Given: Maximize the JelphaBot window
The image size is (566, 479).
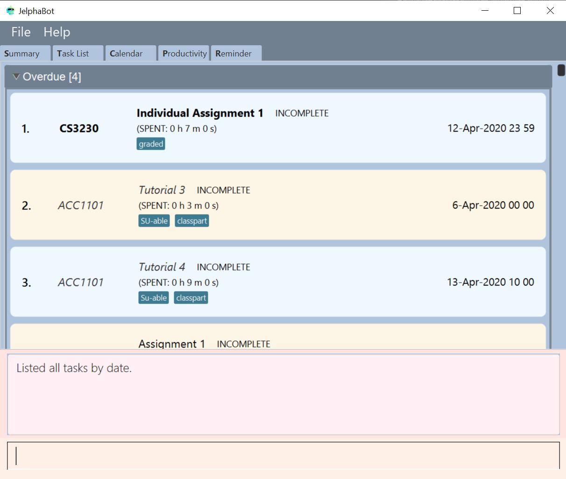Looking at the screenshot, I should pos(517,10).
